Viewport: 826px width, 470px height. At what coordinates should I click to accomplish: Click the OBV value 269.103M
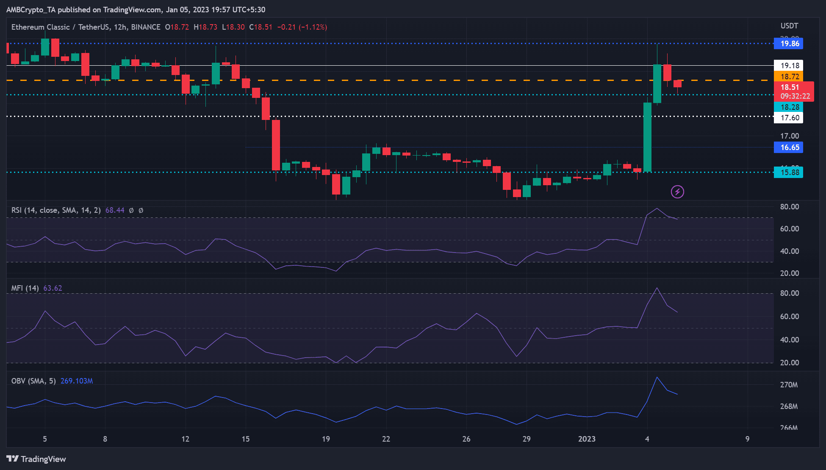77,381
